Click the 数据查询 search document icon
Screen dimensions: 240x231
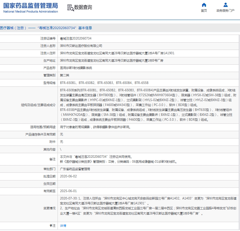[70, 8]
